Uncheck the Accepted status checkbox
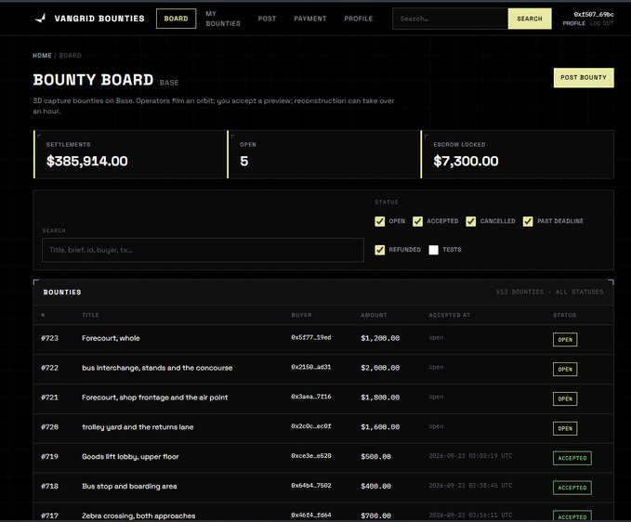 point(417,221)
